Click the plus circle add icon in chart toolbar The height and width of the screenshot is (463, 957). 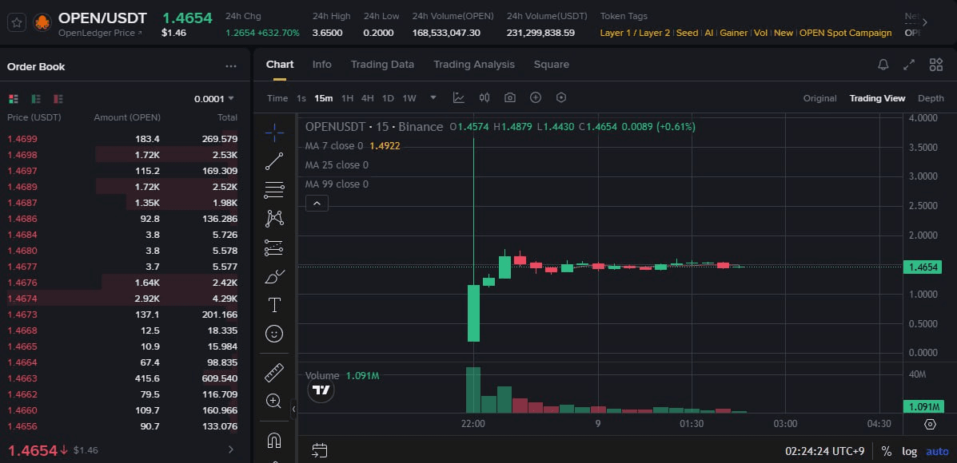(x=535, y=97)
